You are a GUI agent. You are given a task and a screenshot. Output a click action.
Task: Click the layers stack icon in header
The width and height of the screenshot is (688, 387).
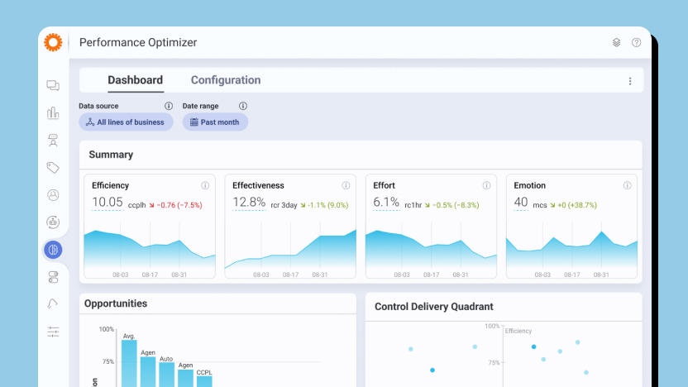point(617,42)
